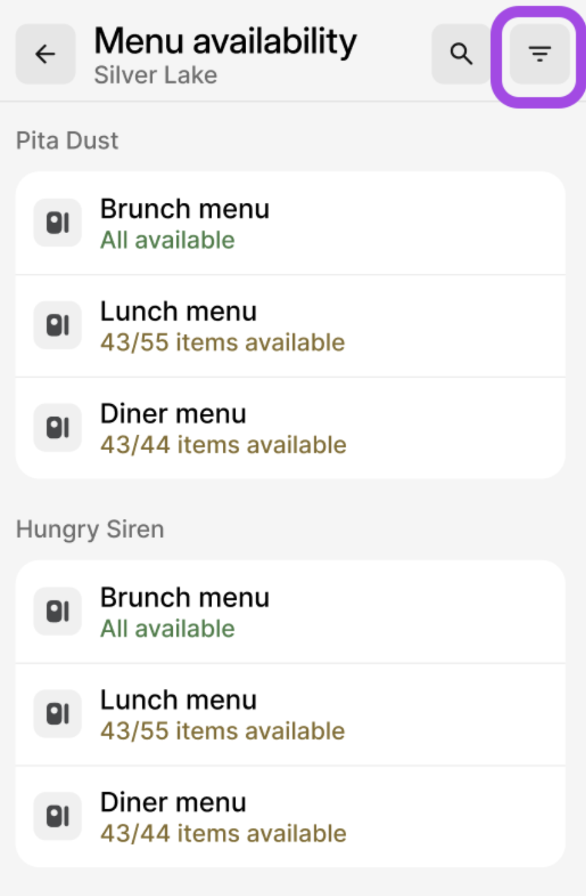Go back using the arrow button
This screenshot has width=586, height=896.
pyautogui.click(x=45, y=54)
